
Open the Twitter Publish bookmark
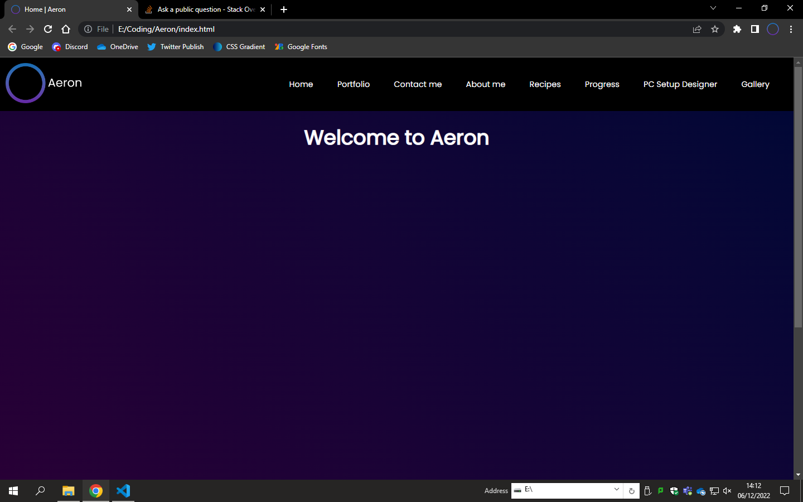coord(175,47)
